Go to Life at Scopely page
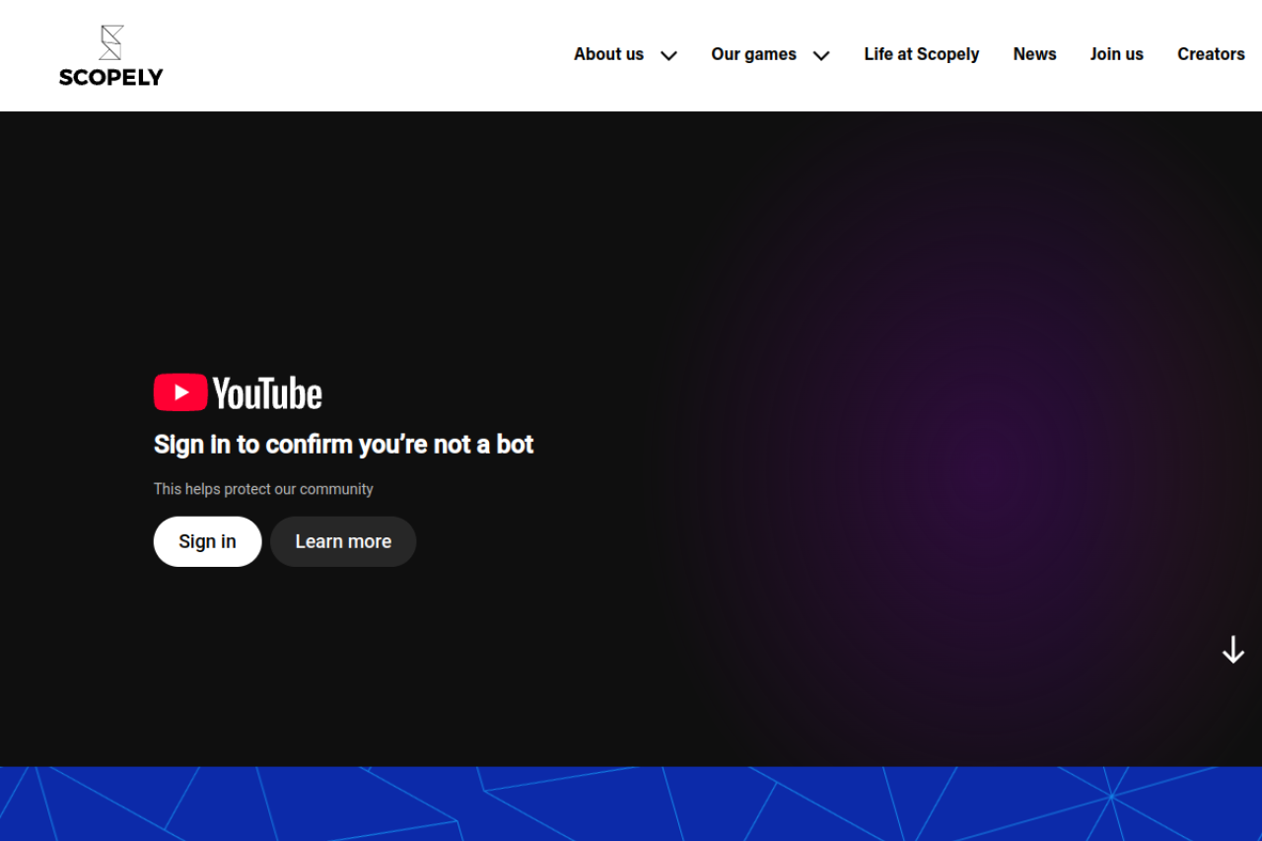Viewport: 1262px width, 841px height. (922, 54)
